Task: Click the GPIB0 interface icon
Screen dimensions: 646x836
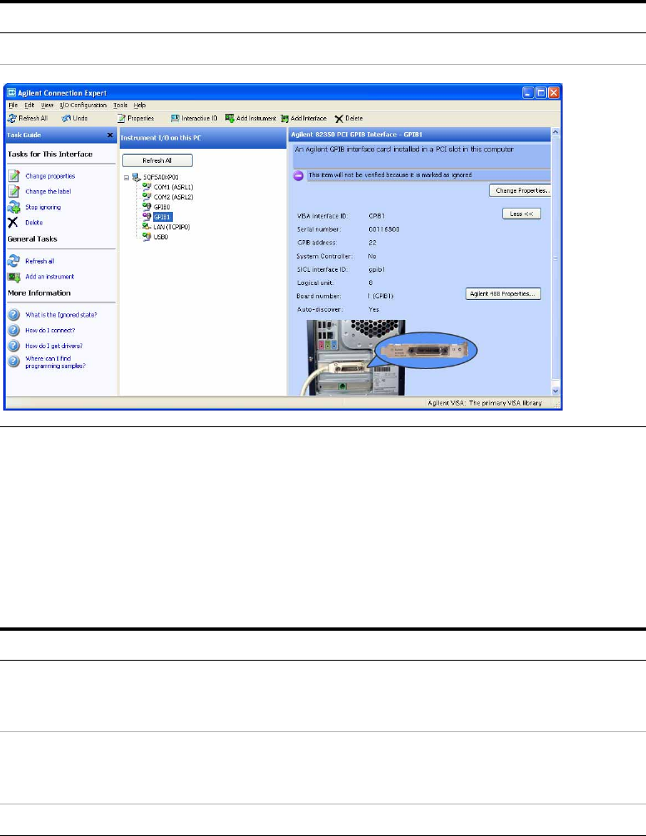Action: pyautogui.click(x=146, y=207)
